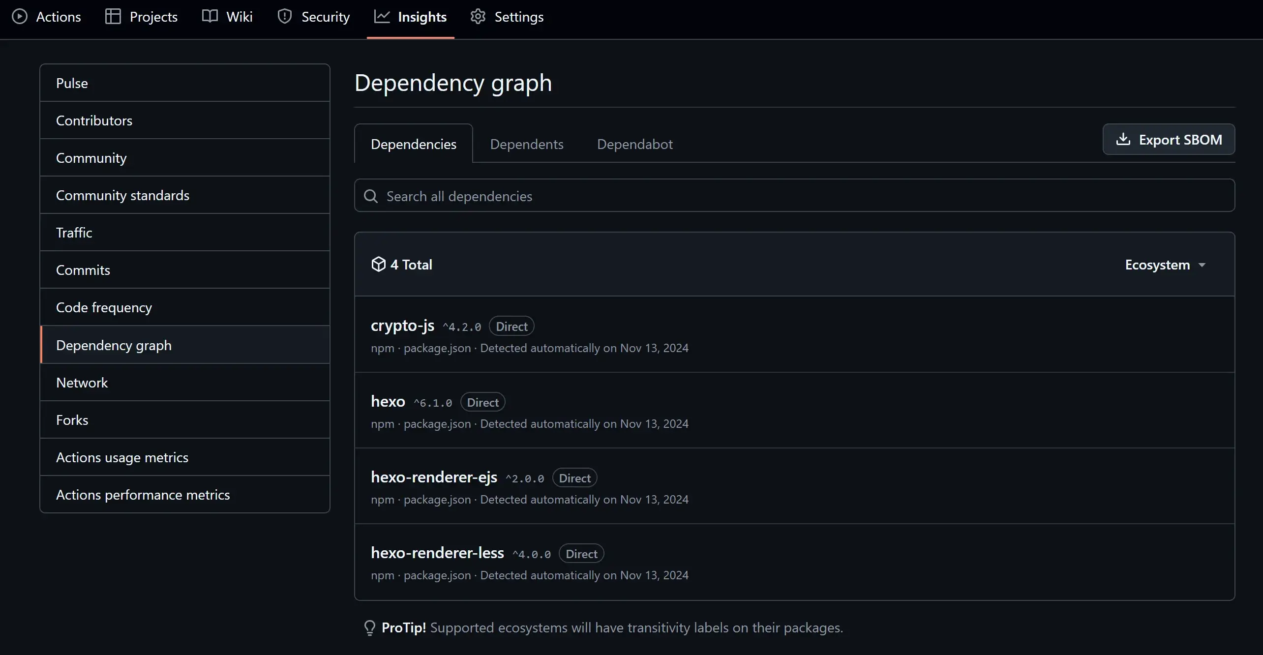
Task: Go to Traffic insights page
Action: (74, 233)
